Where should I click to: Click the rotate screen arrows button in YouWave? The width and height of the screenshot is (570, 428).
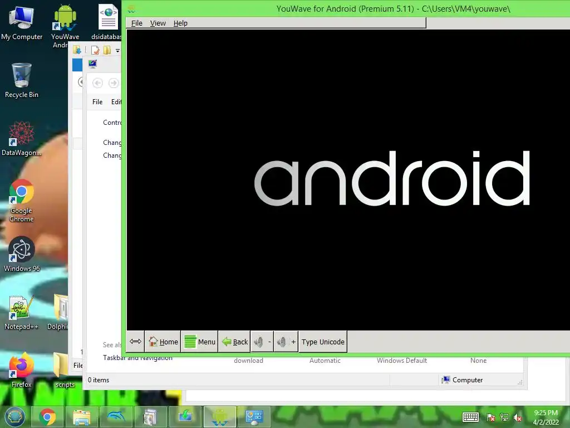tap(136, 342)
